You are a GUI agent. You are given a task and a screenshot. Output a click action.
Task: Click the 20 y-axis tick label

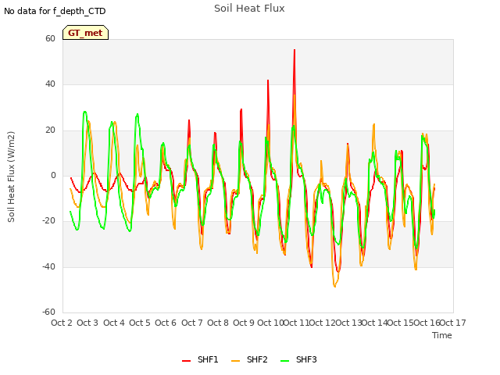[x=50, y=130]
